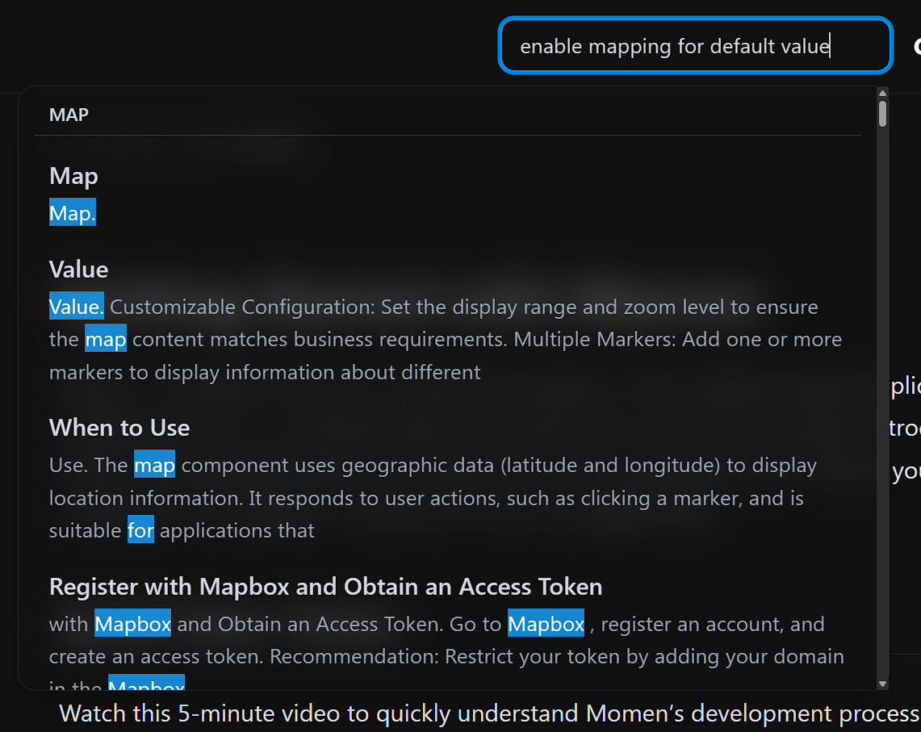Click the search field containing 'enable mapping for default value'
The height and width of the screenshot is (732, 921).
point(694,46)
